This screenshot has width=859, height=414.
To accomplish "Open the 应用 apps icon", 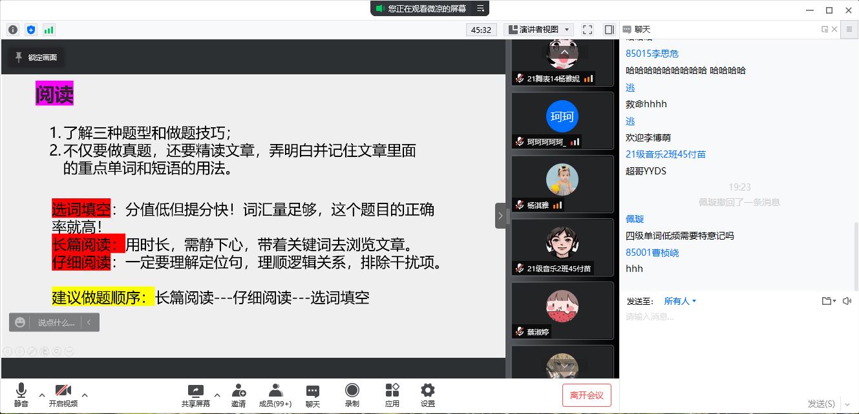I will pos(392,395).
